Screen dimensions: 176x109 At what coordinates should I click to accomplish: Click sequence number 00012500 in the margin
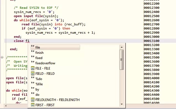[152, 16]
